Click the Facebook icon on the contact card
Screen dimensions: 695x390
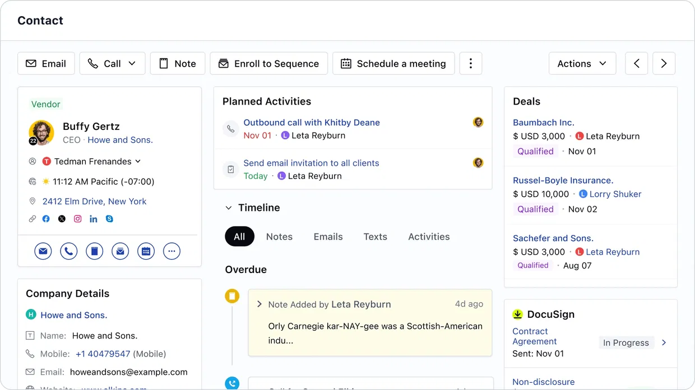(x=46, y=219)
